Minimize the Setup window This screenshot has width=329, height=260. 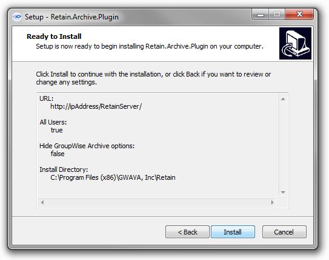coord(260,15)
